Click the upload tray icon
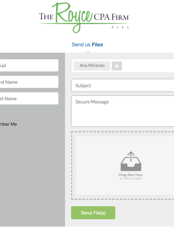This screenshot has height=231, width=174. tap(131, 161)
